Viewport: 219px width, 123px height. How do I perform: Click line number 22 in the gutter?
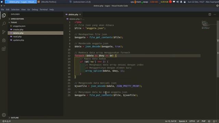coord(69,86)
